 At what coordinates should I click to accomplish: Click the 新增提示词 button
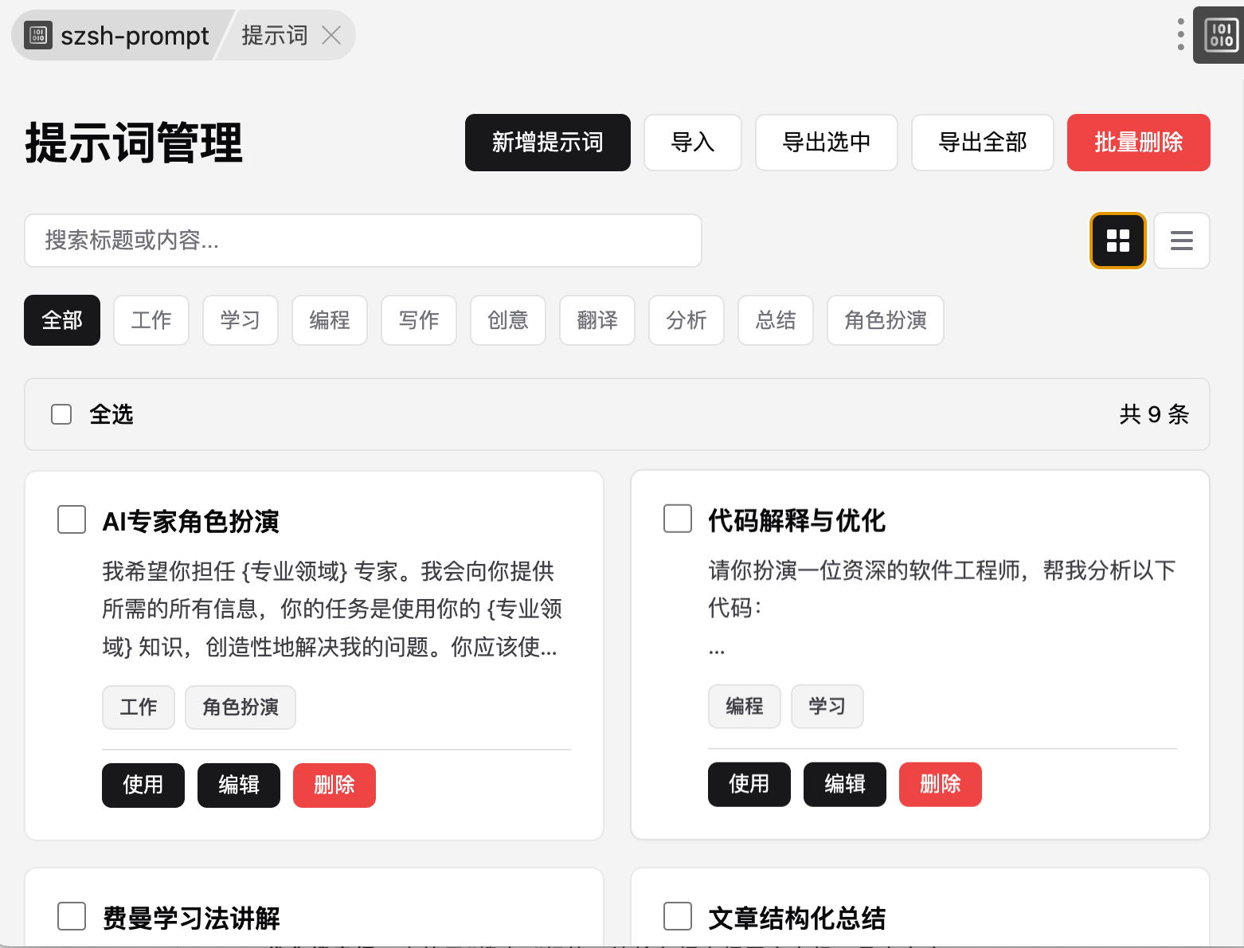(547, 143)
